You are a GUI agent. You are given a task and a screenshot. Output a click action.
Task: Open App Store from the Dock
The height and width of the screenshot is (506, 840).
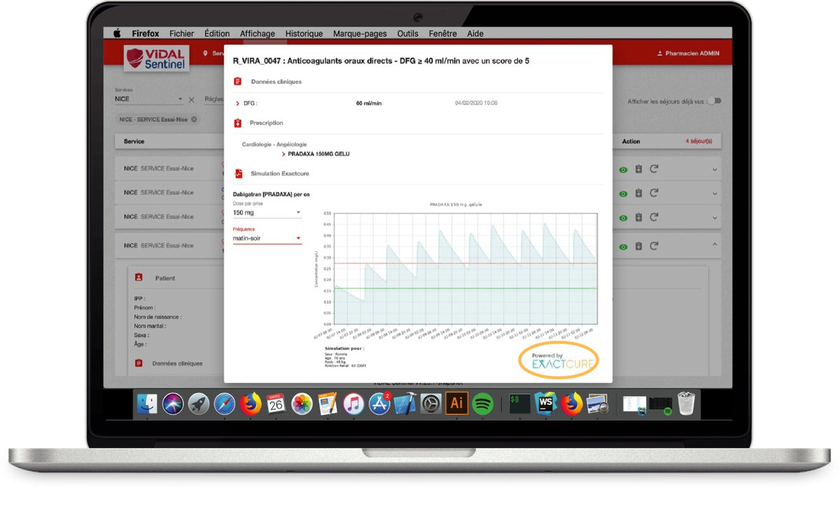(379, 403)
